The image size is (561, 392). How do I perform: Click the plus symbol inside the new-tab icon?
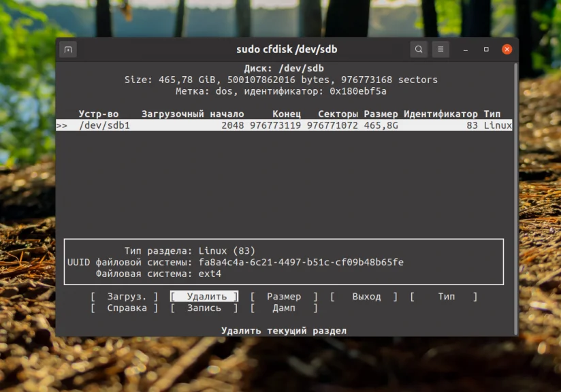pyautogui.click(x=67, y=49)
